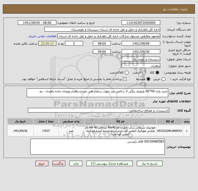Click the remaining days field showing 3

point(74,43)
